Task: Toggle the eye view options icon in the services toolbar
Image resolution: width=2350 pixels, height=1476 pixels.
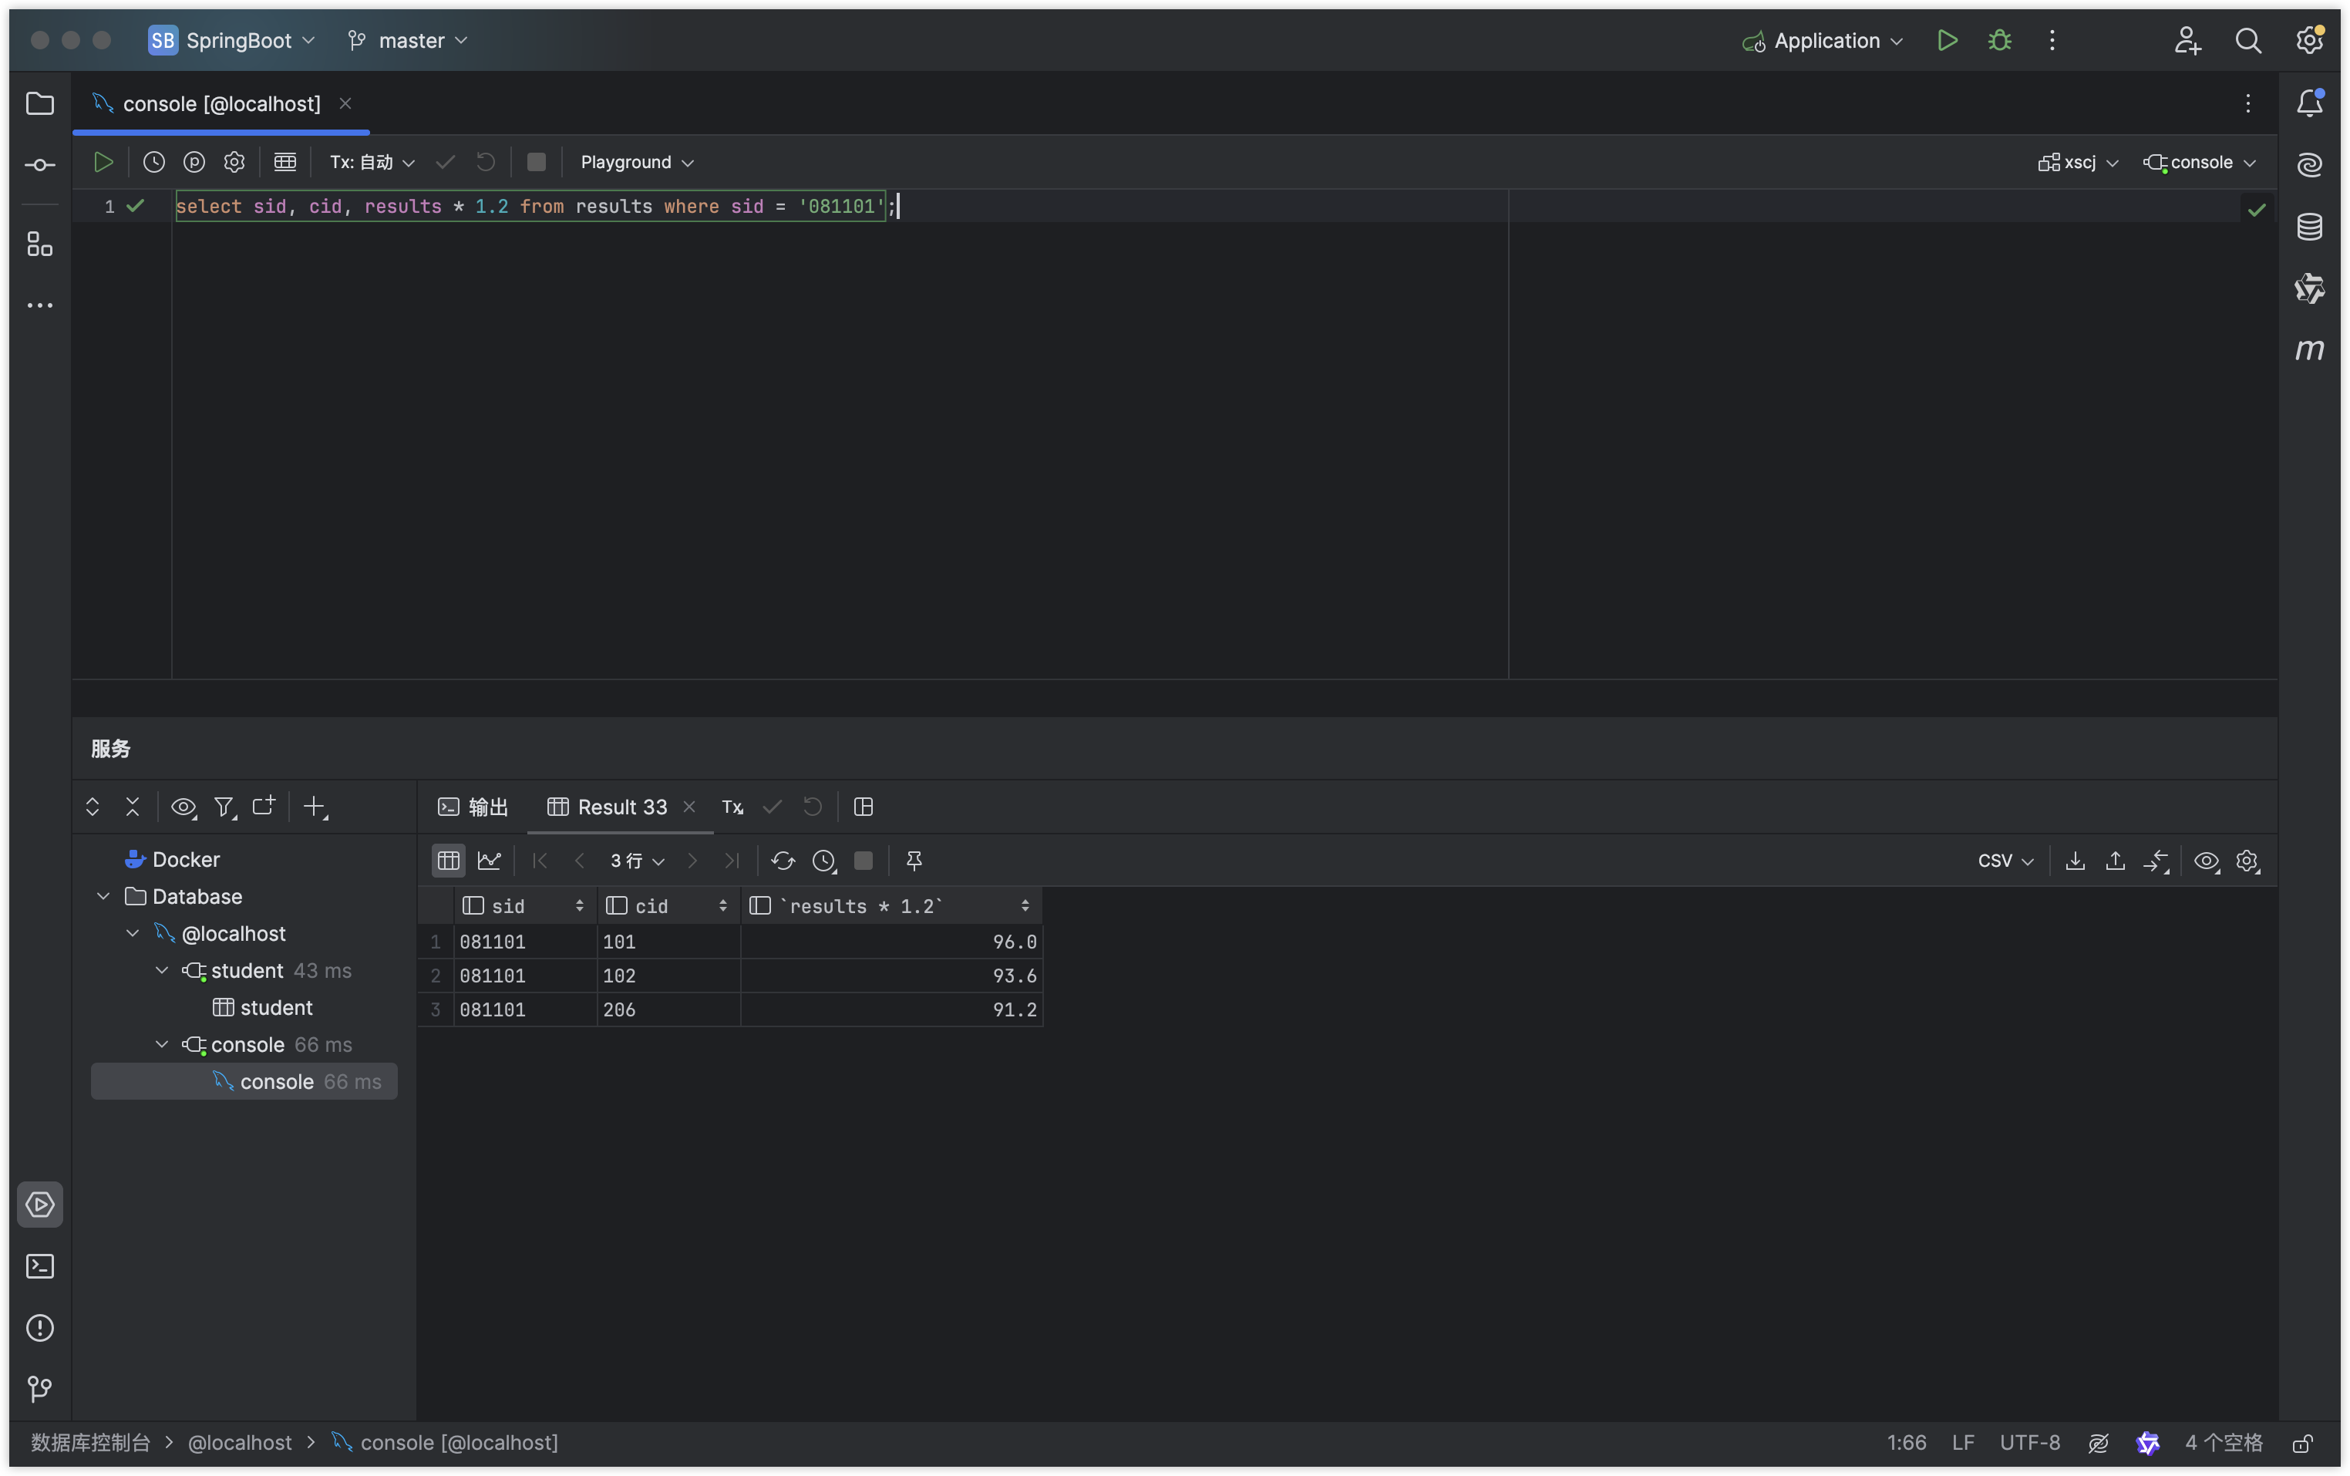Action: 183,807
